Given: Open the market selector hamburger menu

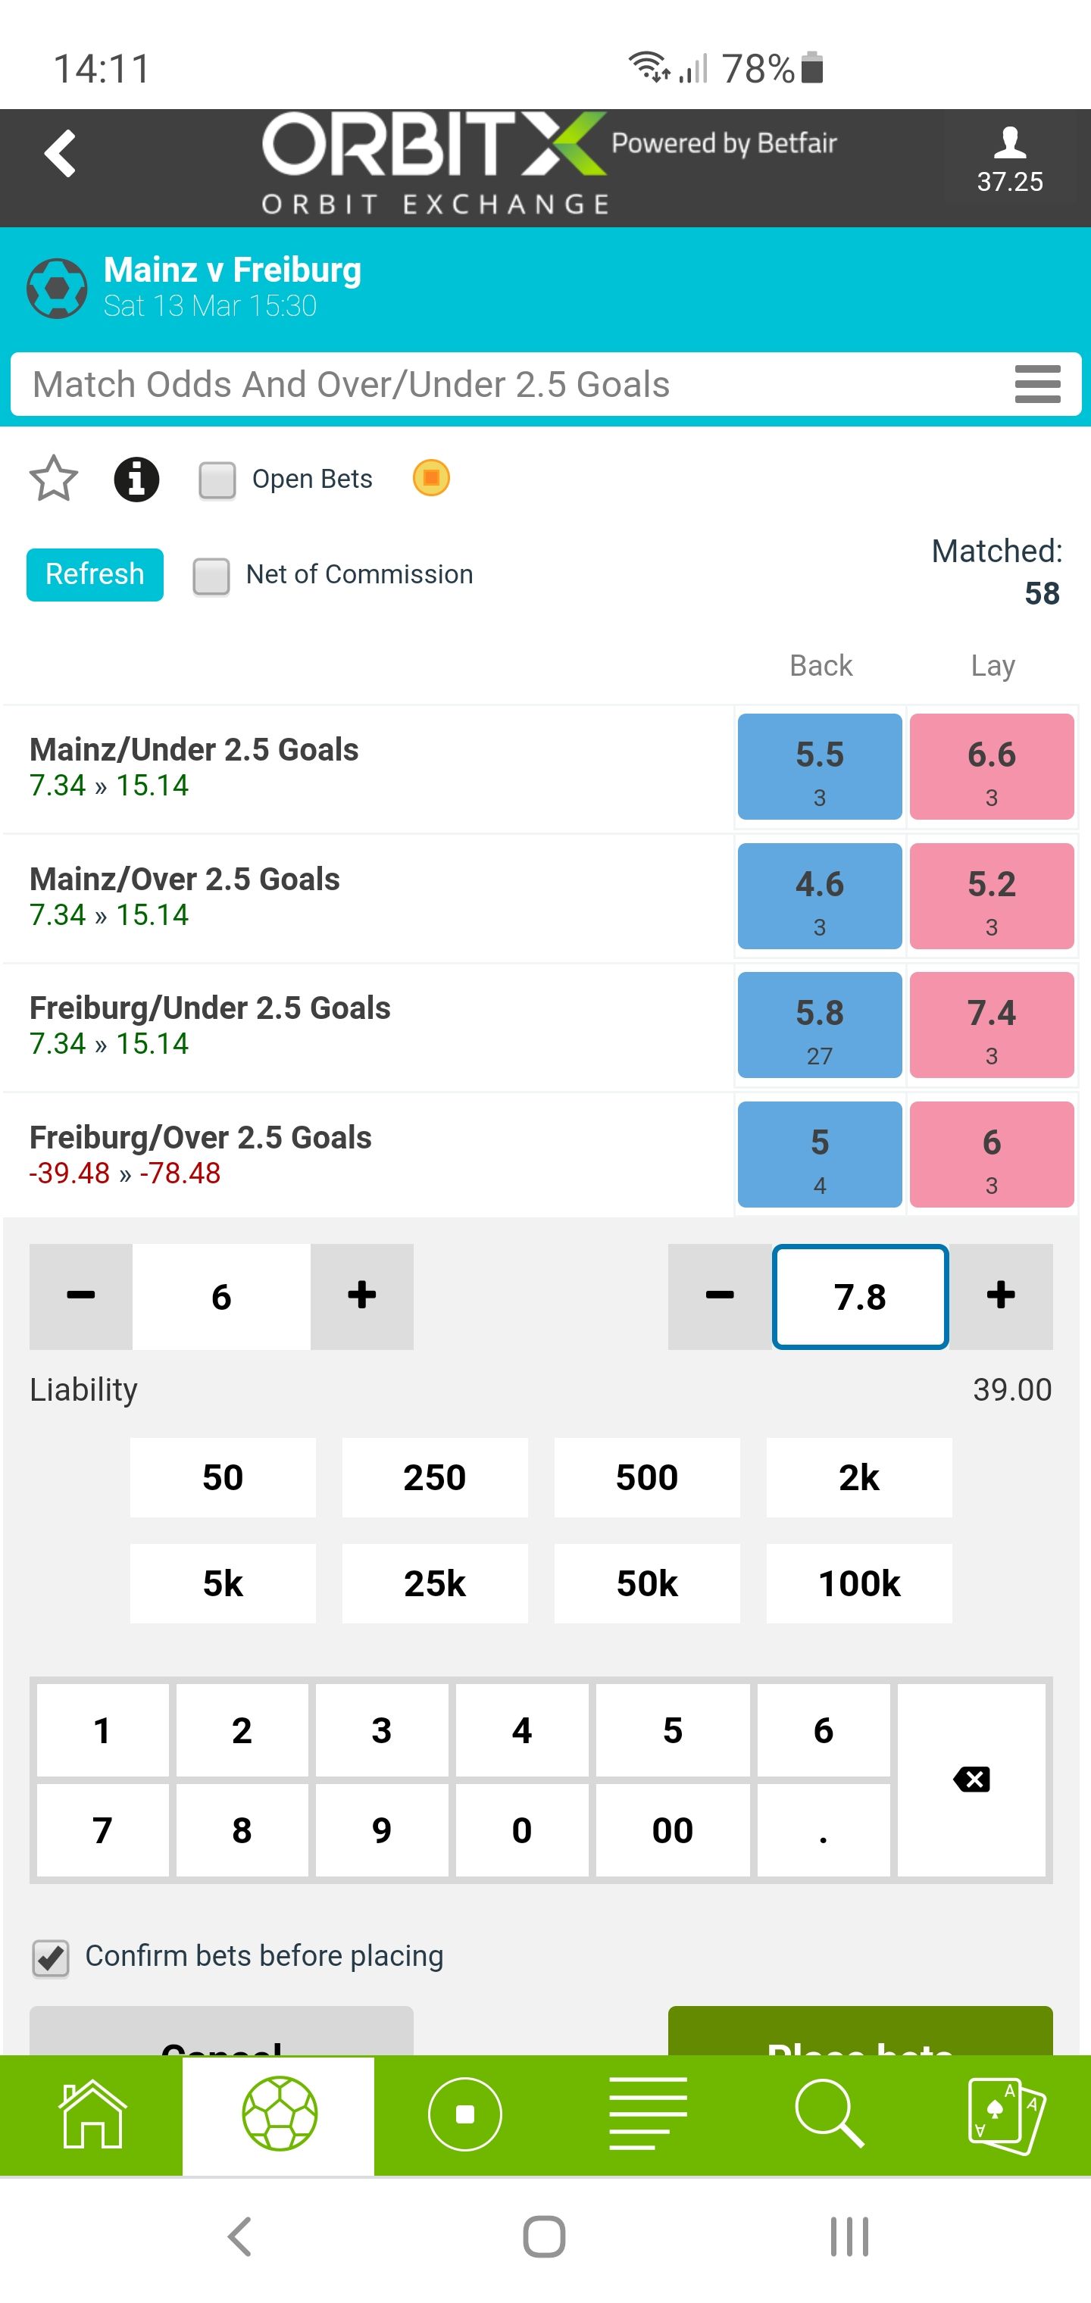Looking at the screenshot, I should [1037, 384].
